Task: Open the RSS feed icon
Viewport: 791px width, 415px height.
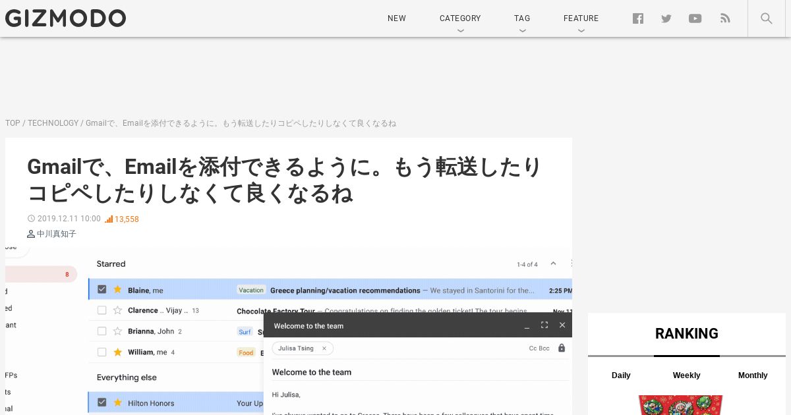Action: [x=725, y=18]
